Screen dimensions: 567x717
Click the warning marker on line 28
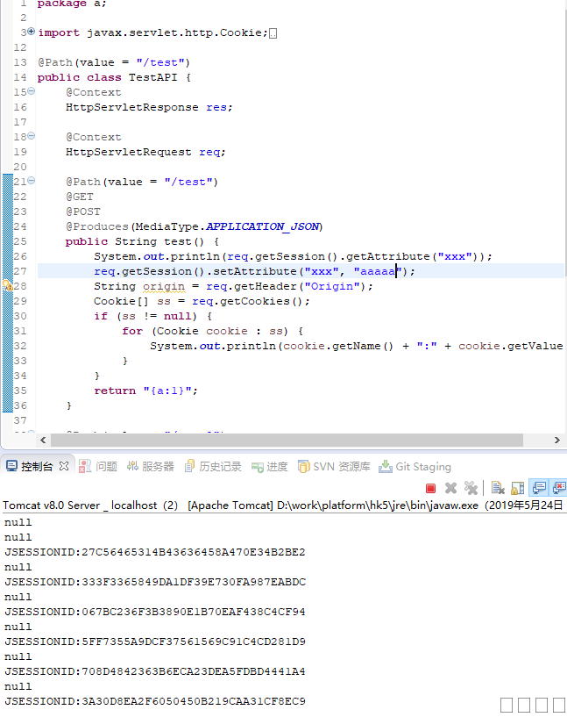click(x=7, y=286)
